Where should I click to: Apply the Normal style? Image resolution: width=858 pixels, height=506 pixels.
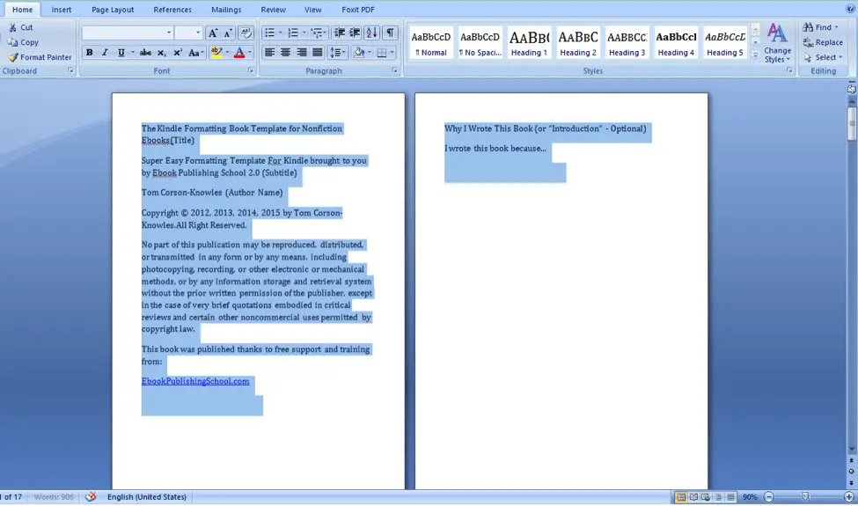pos(431,42)
